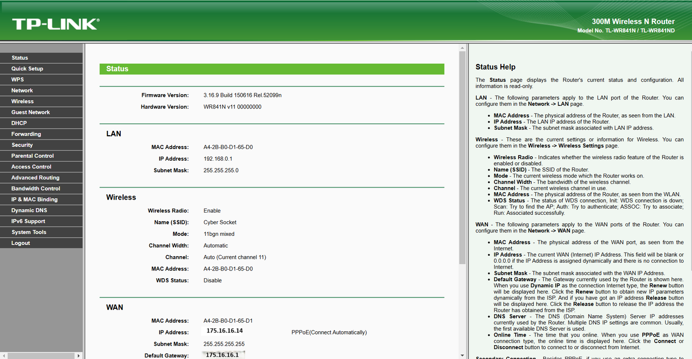692x359 pixels.
Task: Click the Status Help heading
Action: (496, 67)
